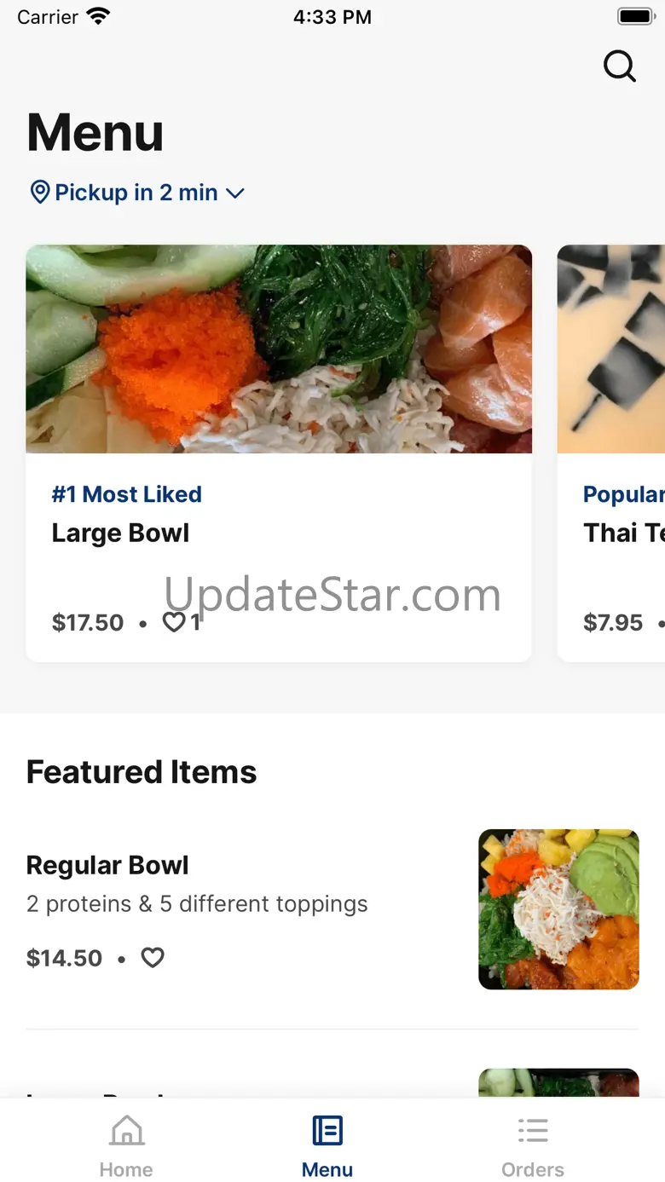The width and height of the screenshot is (665, 1182).
Task: Tap the Menu book icon in tab bar
Action: tap(327, 1131)
